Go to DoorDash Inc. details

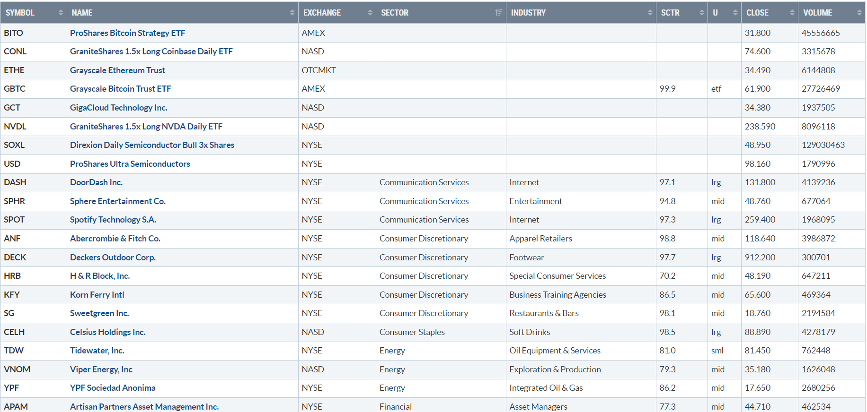coord(96,182)
